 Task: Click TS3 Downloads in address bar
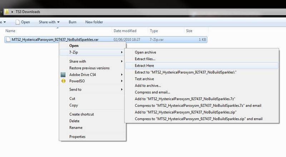click(x=28, y=12)
